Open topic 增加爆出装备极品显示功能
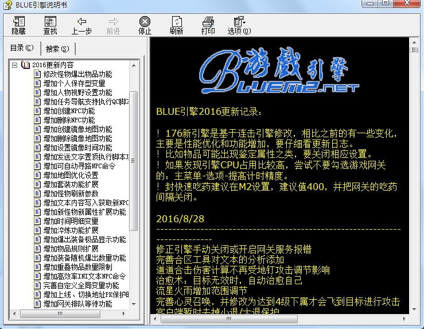 (x=85, y=239)
